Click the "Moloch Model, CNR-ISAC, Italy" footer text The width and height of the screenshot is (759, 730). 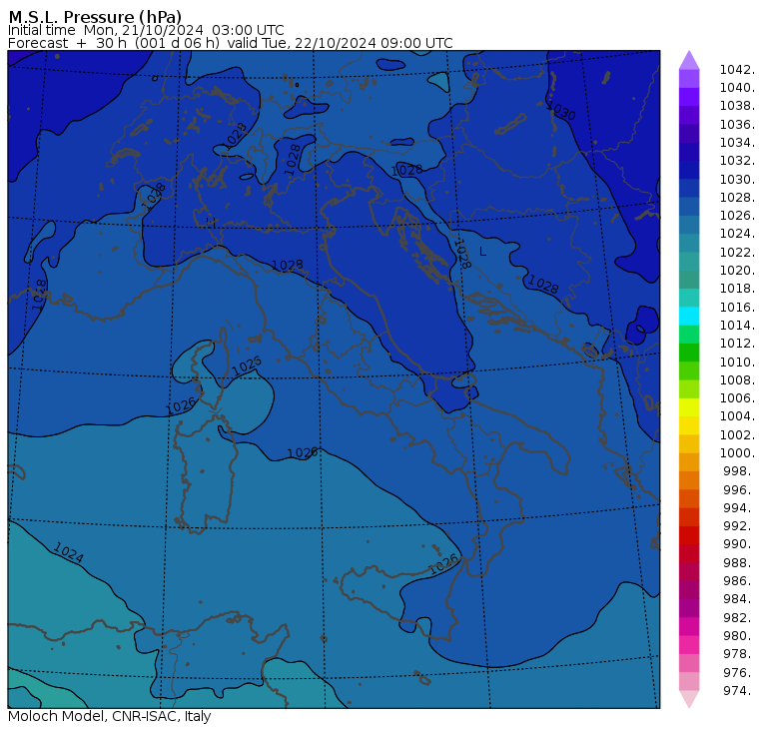tap(110, 716)
